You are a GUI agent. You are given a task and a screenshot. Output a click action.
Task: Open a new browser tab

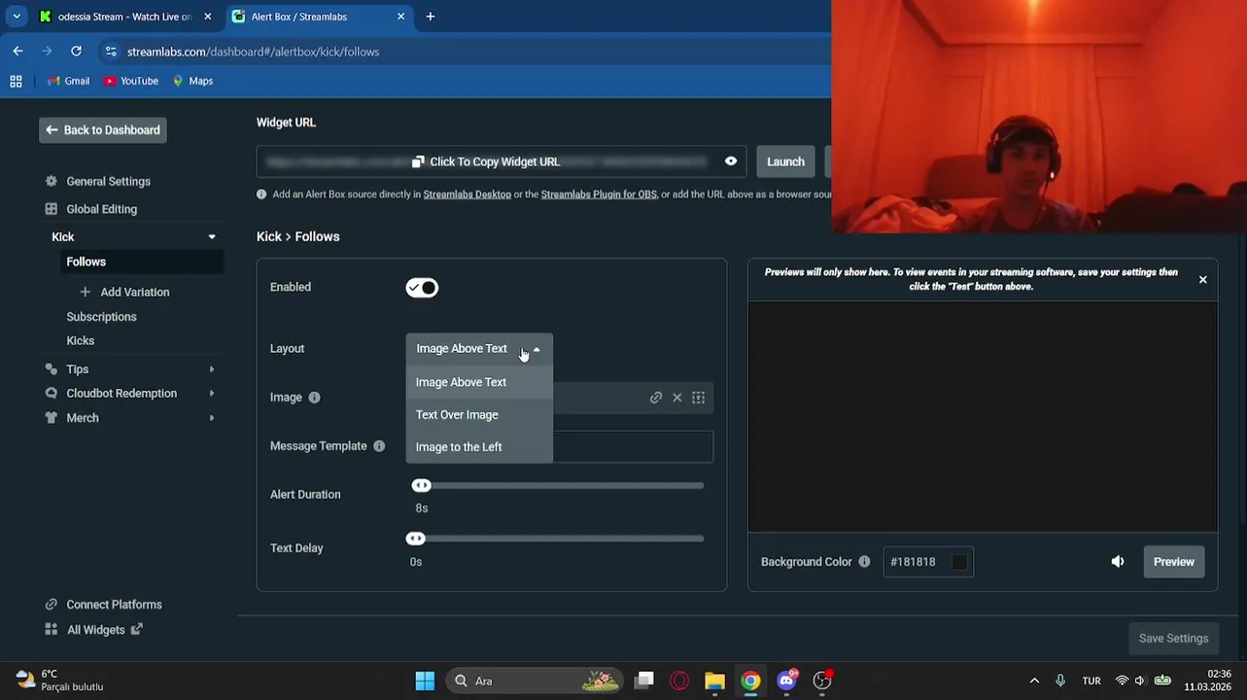point(431,17)
